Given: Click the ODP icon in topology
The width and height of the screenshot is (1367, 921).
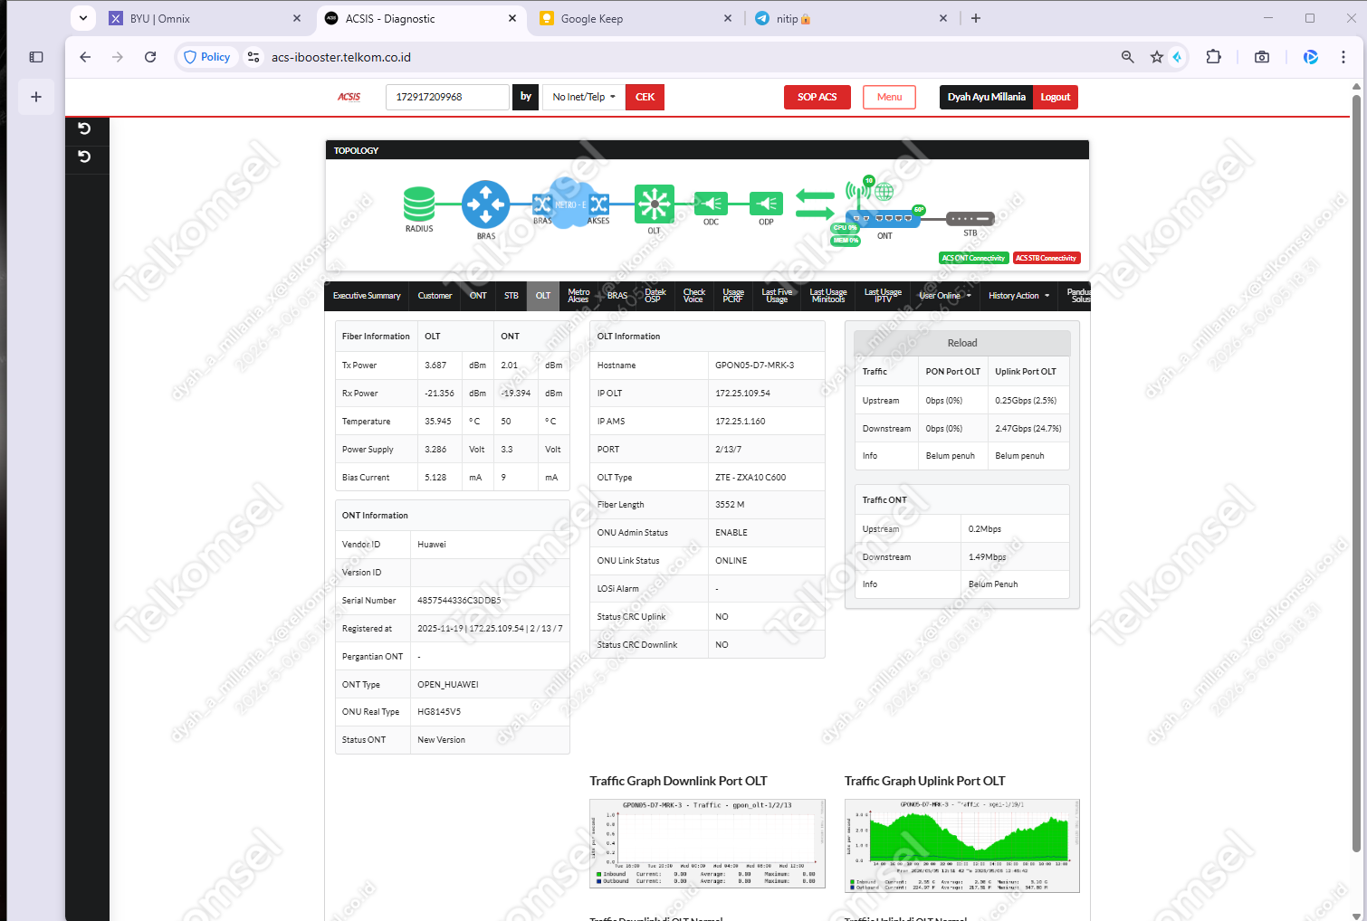Looking at the screenshot, I should 766,204.
